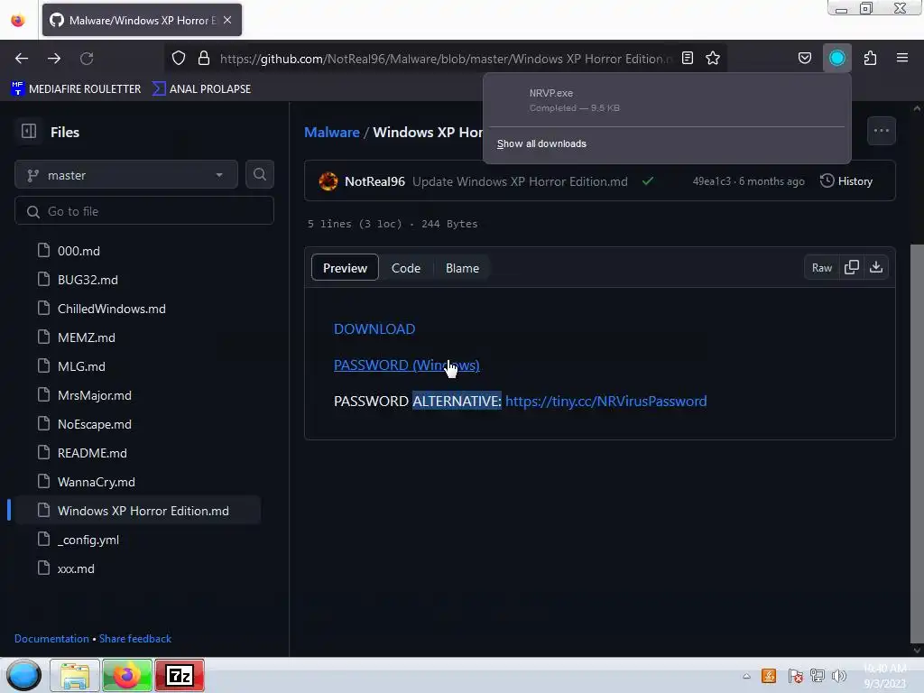Viewport: 924px width, 693px height.
Task: Go back with the browser back arrow
Action: pyautogui.click(x=22, y=59)
